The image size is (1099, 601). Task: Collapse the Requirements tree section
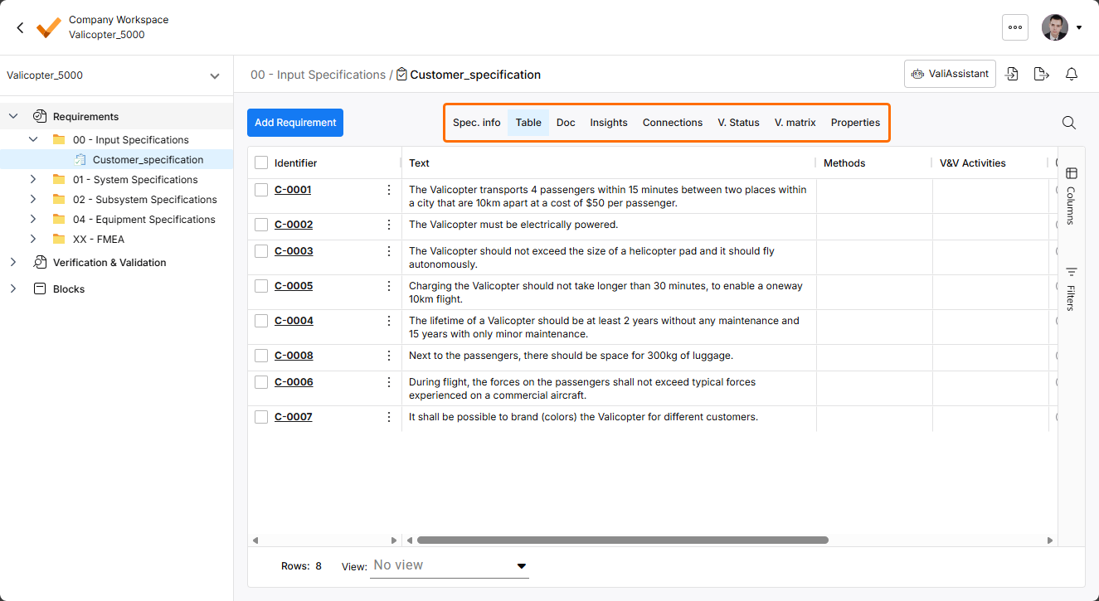(x=13, y=117)
